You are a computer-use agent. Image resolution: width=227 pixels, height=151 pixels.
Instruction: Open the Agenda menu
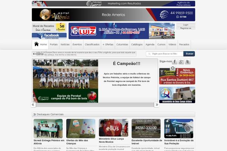point(150,45)
